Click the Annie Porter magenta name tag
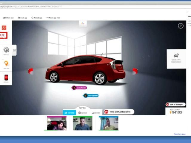The height and width of the screenshot is (143, 191). (x=79, y=88)
